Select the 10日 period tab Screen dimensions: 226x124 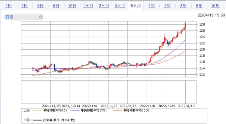[72, 6]
